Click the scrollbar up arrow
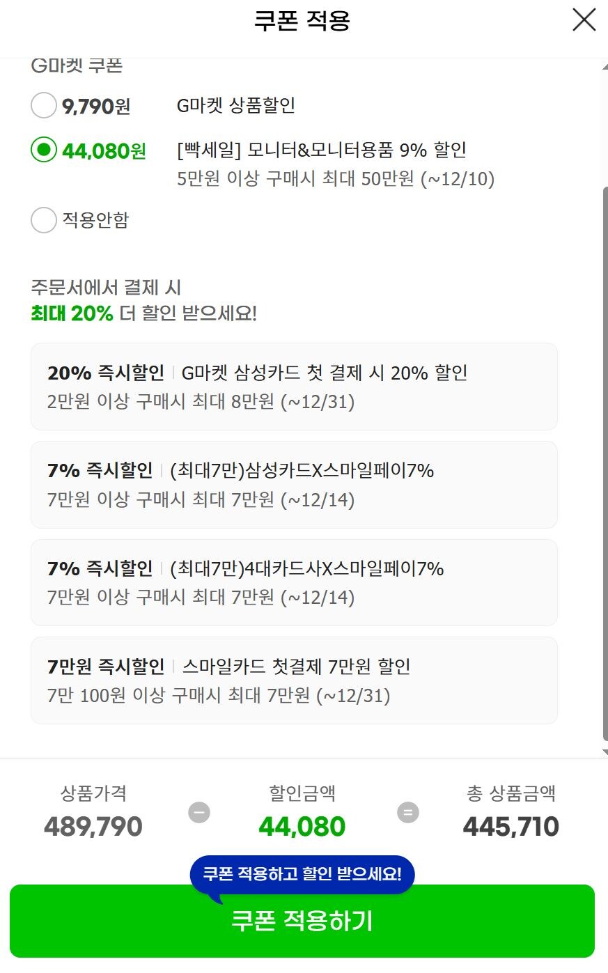Viewport: 608px width, 973px height. [x=604, y=65]
